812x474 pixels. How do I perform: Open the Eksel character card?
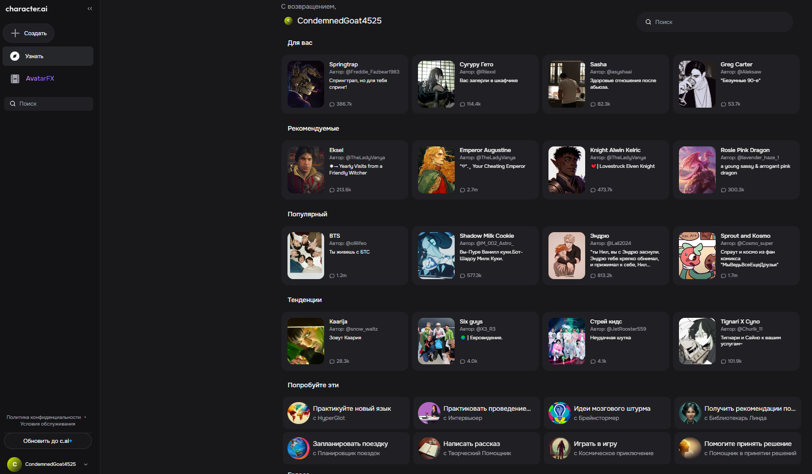pyautogui.click(x=345, y=170)
